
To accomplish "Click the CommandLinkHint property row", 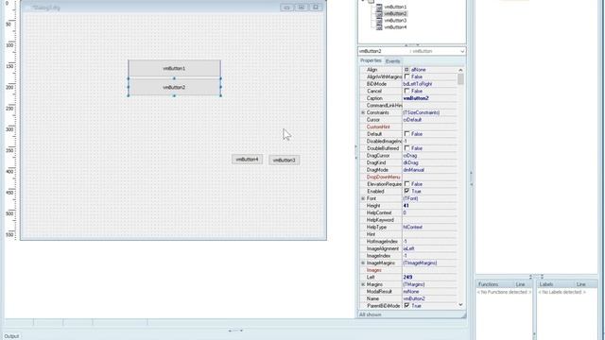I will click(408, 105).
